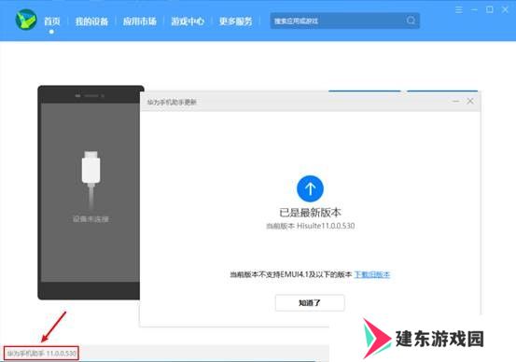This screenshot has width=516, height=362.
Task: Click the 已是最新版本 heading
Action: pyautogui.click(x=310, y=213)
